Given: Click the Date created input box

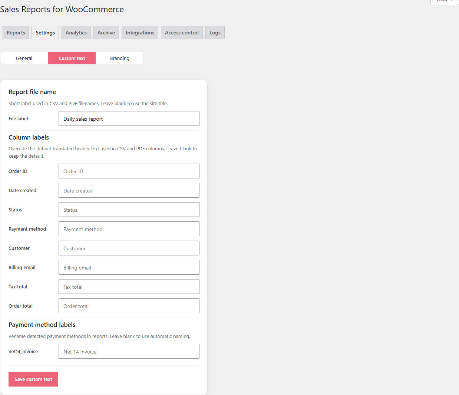Looking at the screenshot, I should 129,190.
